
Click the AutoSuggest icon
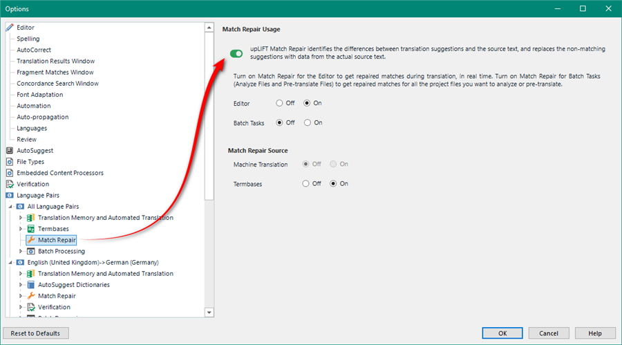pyautogui.click(x=10, y=151)
